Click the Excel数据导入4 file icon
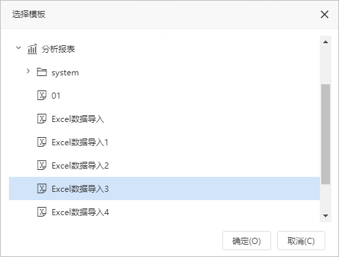 (42, 212)
